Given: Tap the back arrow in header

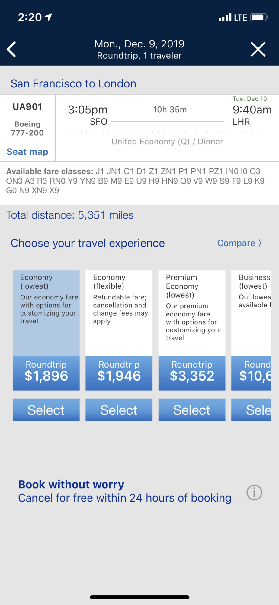Looking at the screenshot, I should (11, 49).
